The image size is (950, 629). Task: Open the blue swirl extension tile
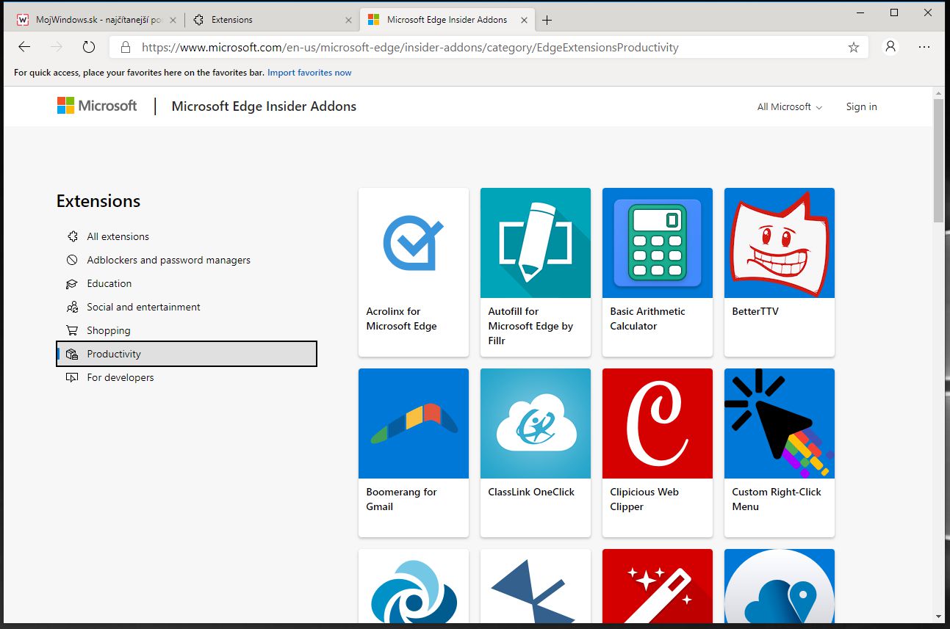pos(414,586)
